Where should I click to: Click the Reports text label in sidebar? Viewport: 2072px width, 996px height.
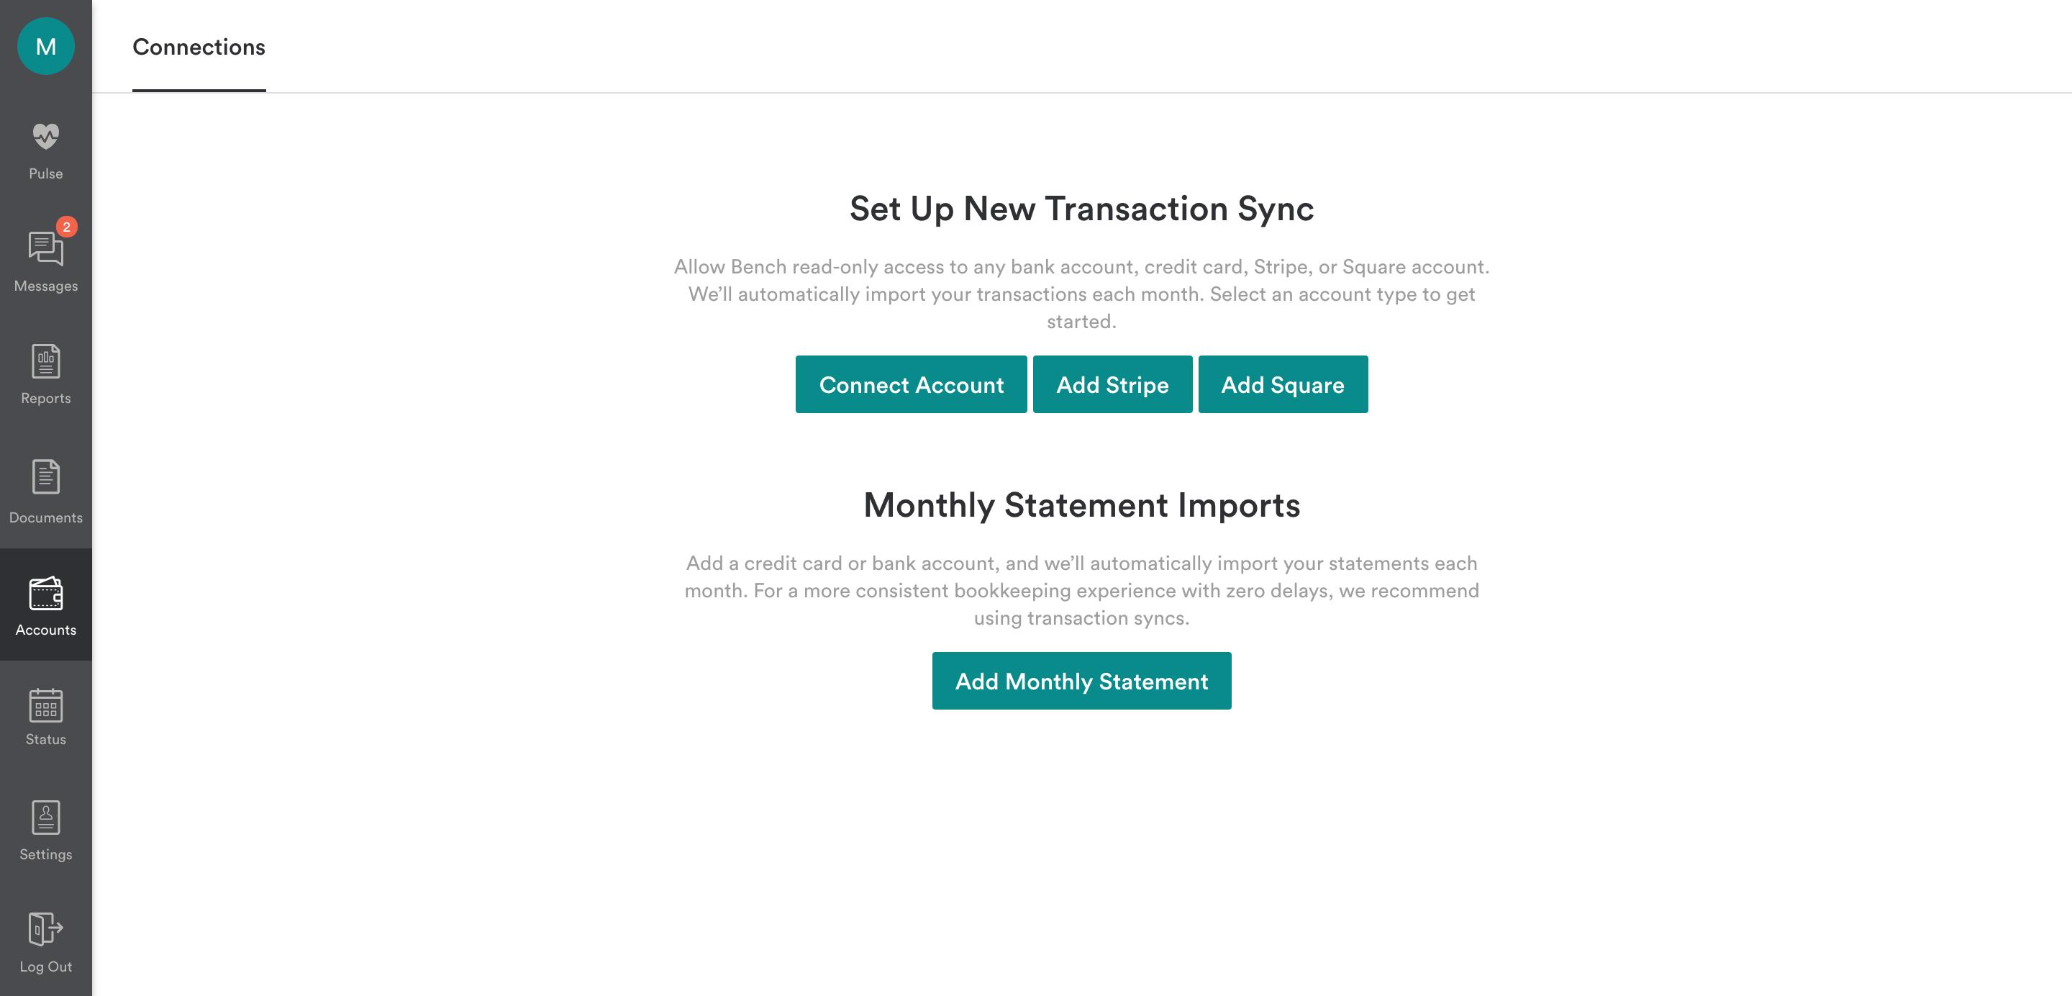[x=46, y=398]
